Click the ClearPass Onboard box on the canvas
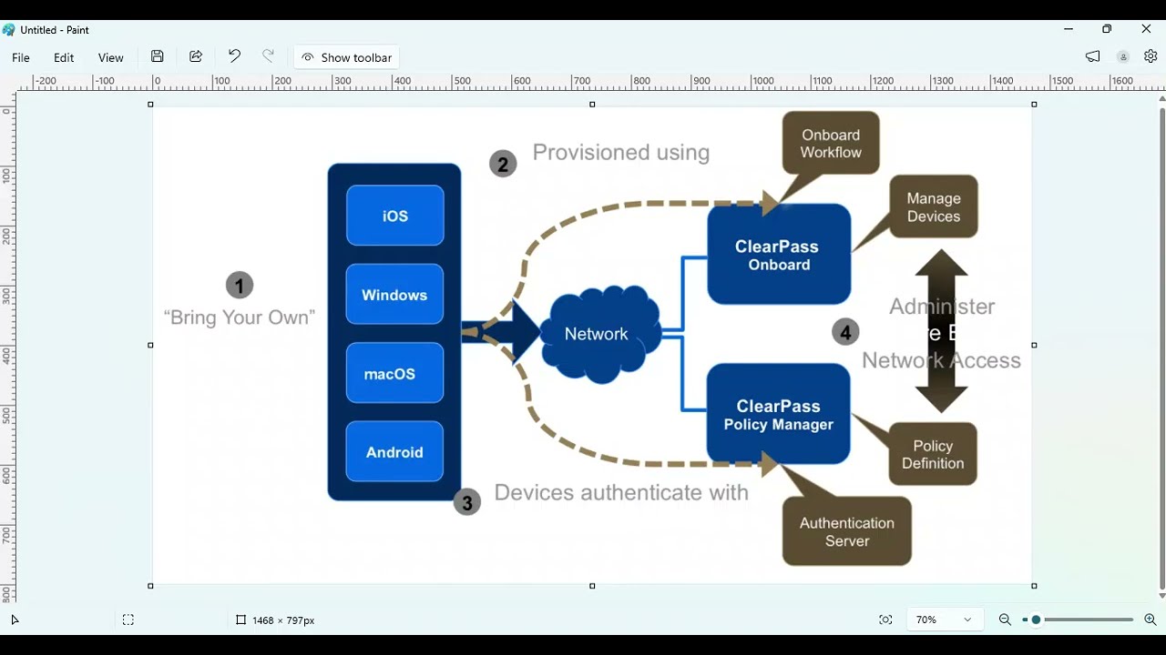The width and height of the screenshot is (1166, 655). pyautogui.click(x=779, y=255)
